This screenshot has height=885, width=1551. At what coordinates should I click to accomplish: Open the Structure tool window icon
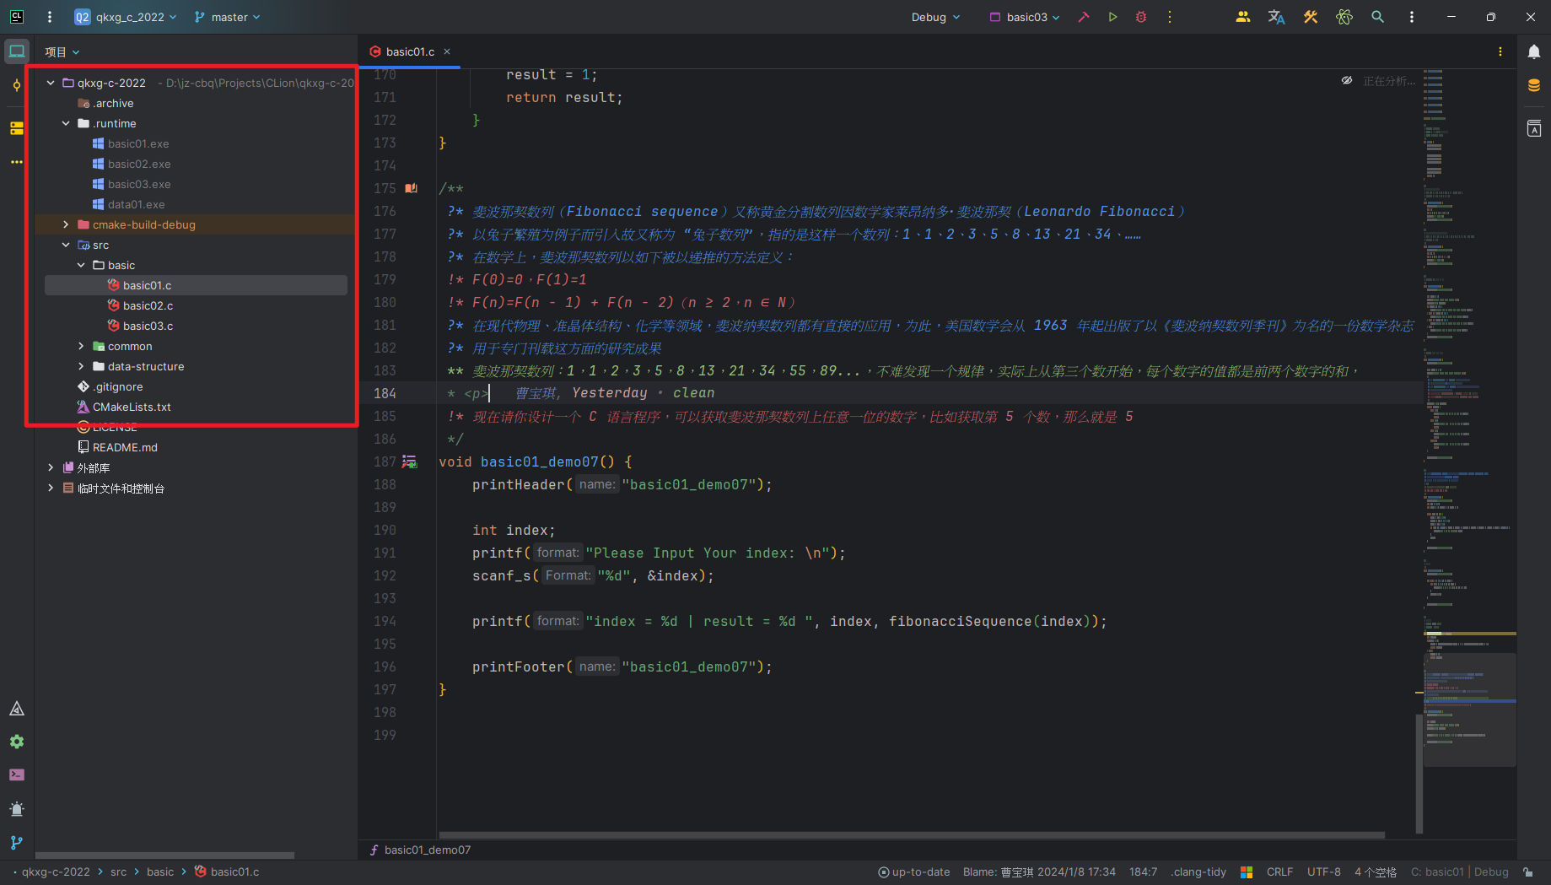(x=17, y=128)
